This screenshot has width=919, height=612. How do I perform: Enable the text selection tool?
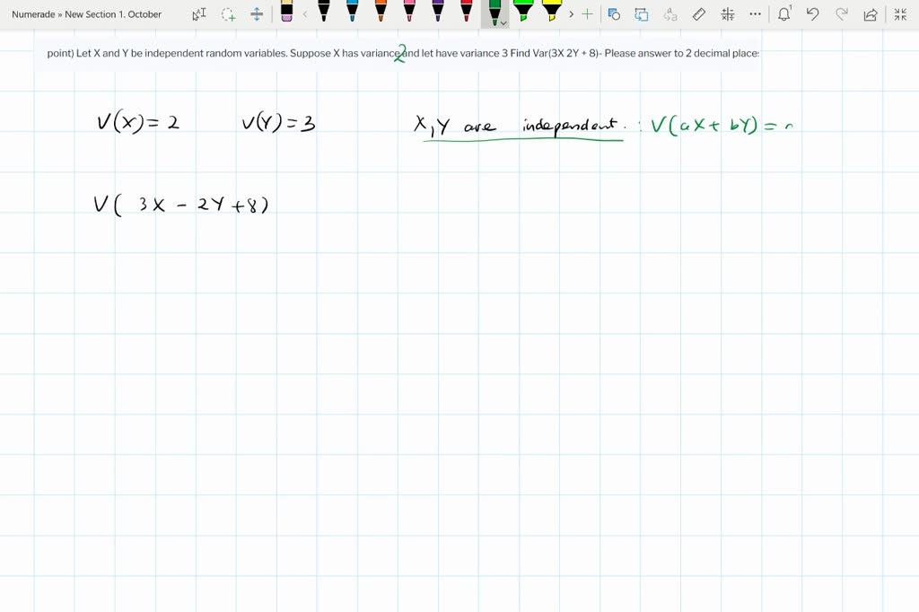coord(200,13)
